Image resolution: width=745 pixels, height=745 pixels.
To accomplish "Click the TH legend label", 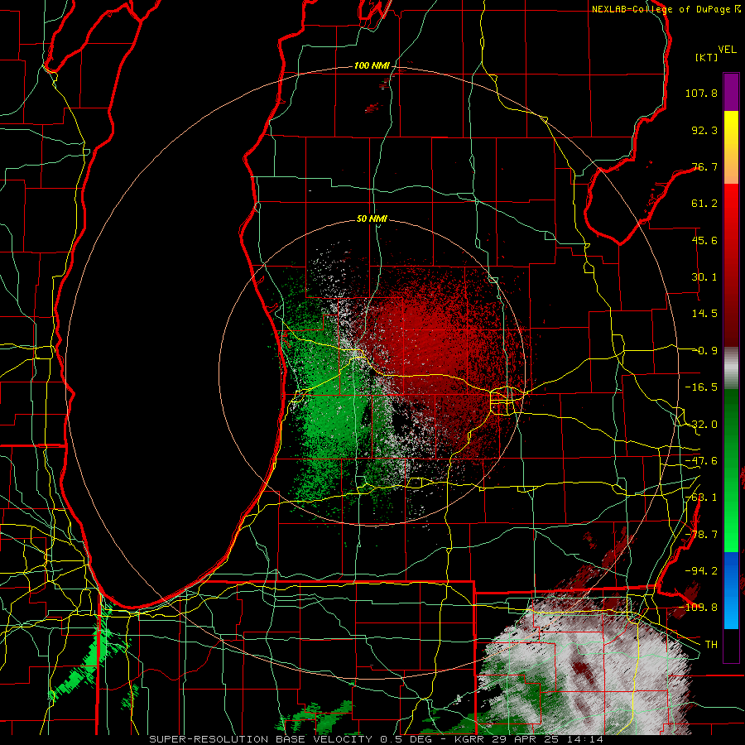I will [x=711, y=645].
